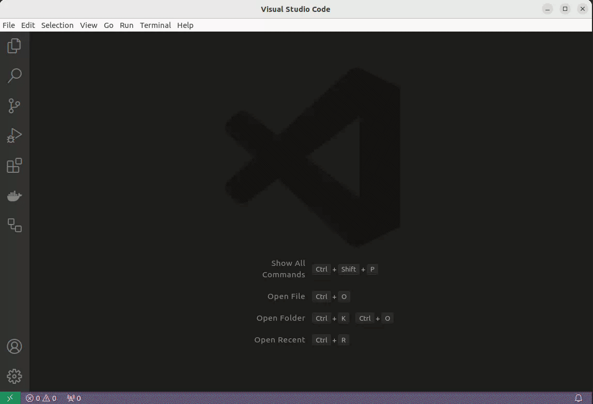Click the Accounts icon
The width and height of the screenshot is (593, 404).
pos(14,347)
